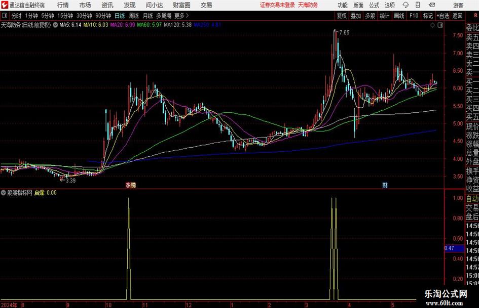Click the 多股 button
Image resolution: width=479 pixels, height=308 pixels.
point(370,16)
